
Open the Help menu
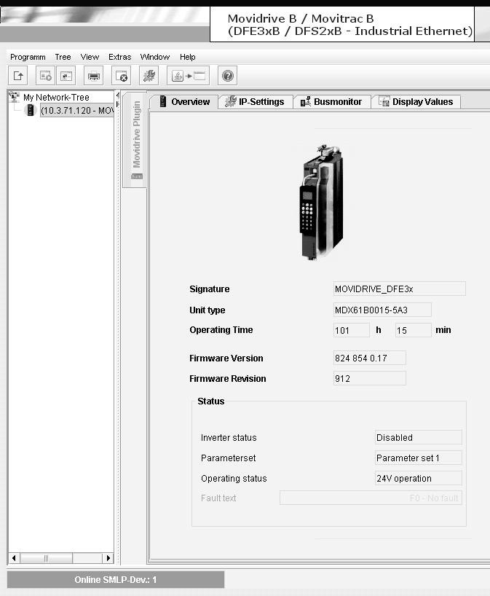(x=188, y=57)
